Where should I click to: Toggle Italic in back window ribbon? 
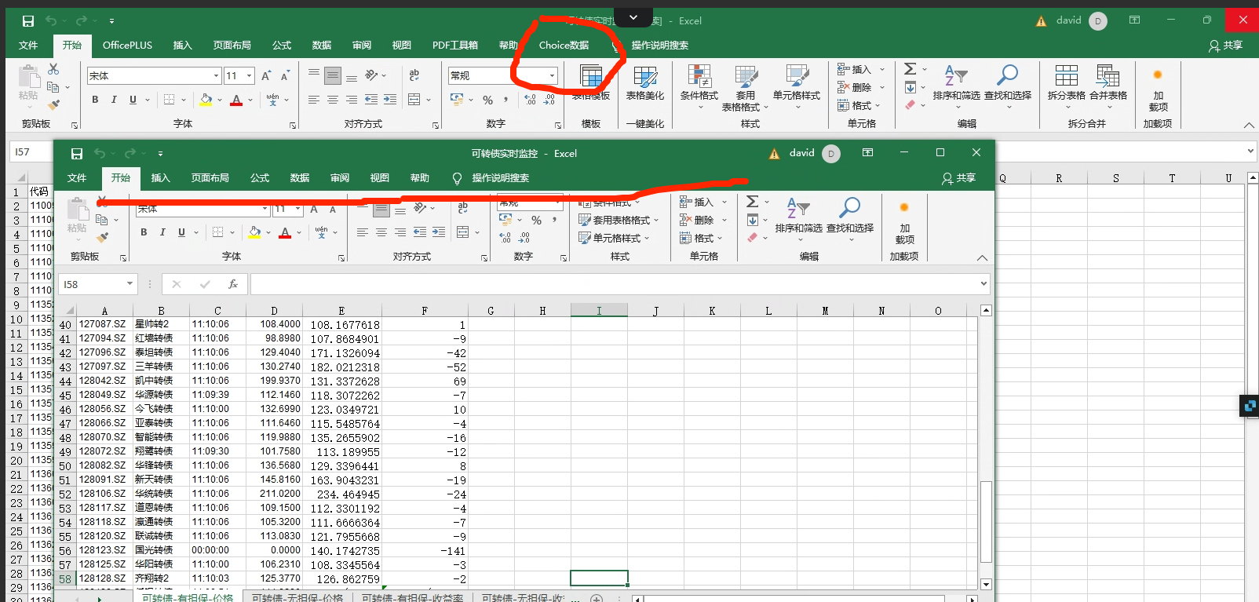click(114, 100)
